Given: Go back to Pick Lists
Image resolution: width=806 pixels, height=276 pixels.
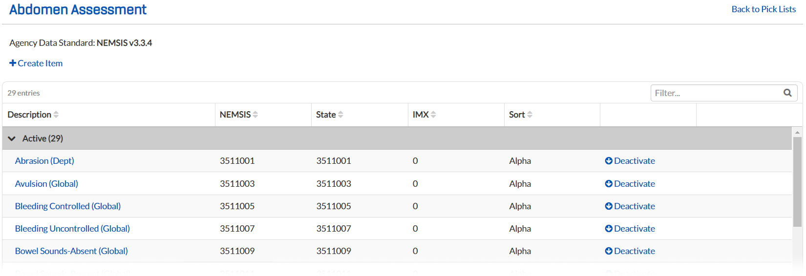Looking at the screenshot, I should 763,9.
